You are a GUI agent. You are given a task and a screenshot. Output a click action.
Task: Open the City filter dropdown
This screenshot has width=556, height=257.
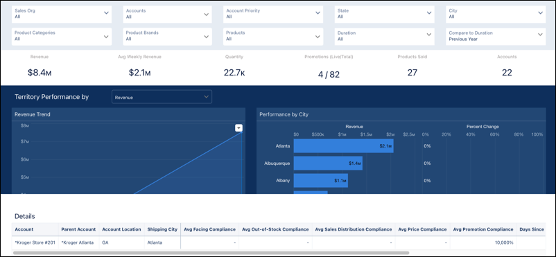[496, 14]
